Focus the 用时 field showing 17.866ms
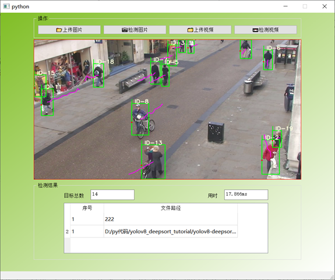 tap(246, 194)
